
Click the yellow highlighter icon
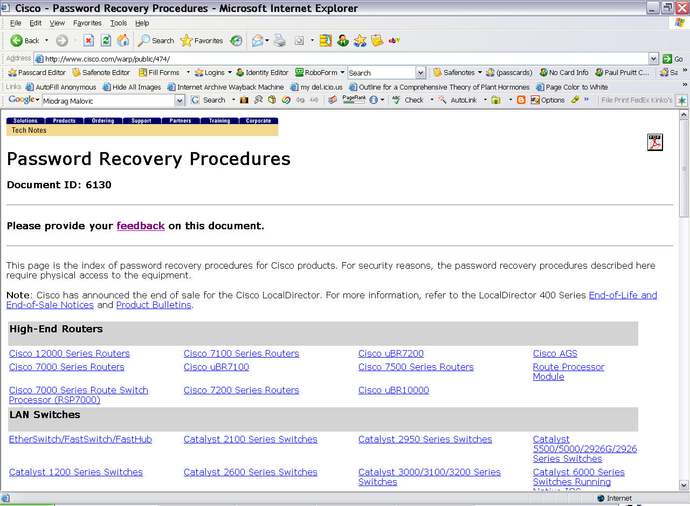pos(575,100)
